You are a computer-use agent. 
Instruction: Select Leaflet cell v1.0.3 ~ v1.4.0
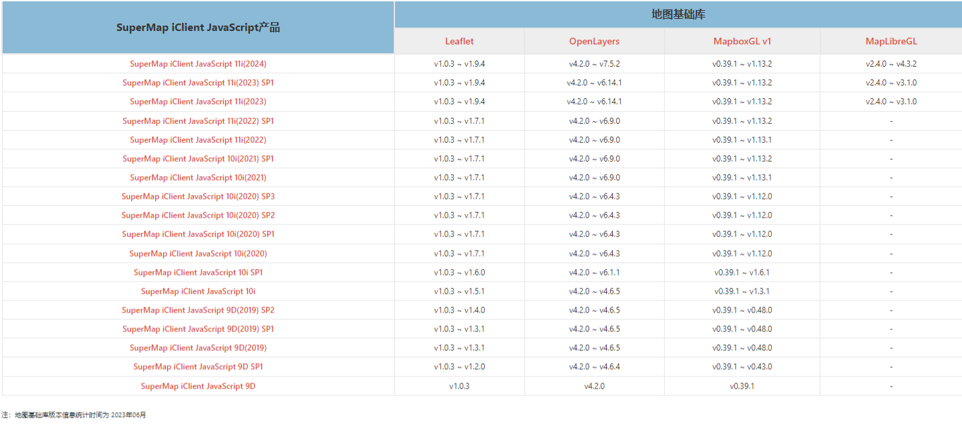[x=459, y=310]
